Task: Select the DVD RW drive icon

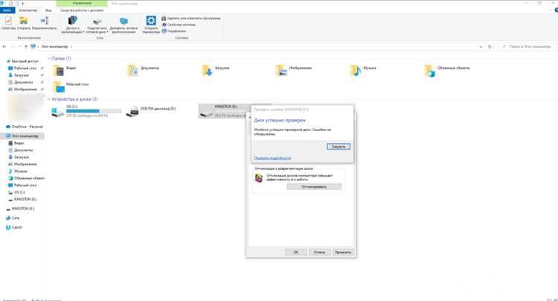Action: click(132, 111)
